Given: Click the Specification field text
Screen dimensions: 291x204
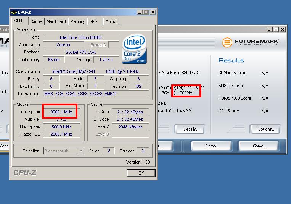Looking at the screenshot, I should click(x=96, y=71).
